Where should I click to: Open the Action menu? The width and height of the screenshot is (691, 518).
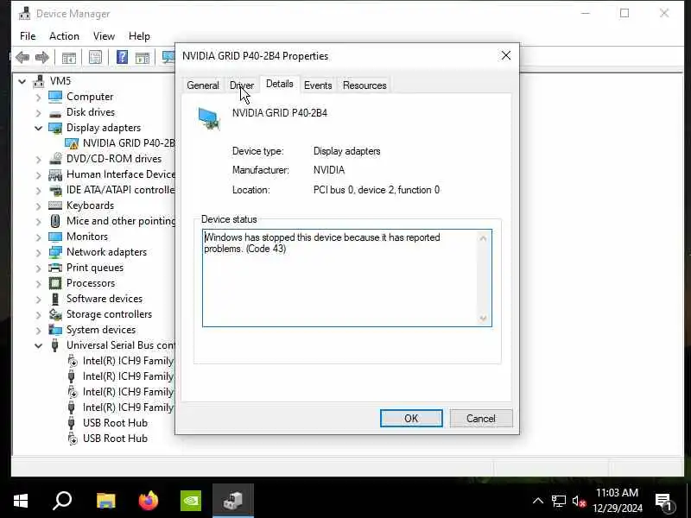64,36
